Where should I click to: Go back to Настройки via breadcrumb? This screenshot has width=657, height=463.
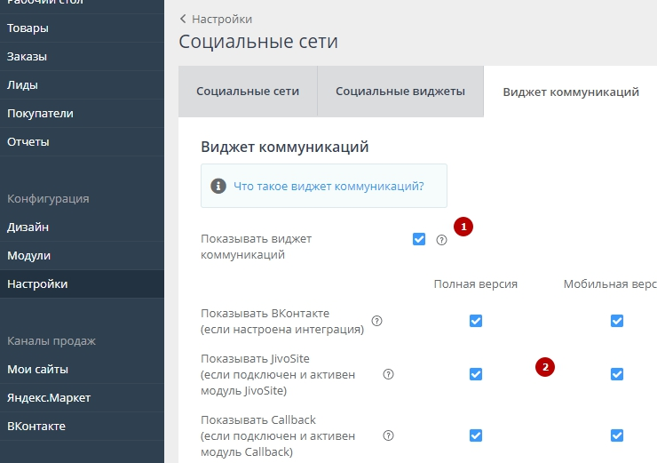point(216,19)
